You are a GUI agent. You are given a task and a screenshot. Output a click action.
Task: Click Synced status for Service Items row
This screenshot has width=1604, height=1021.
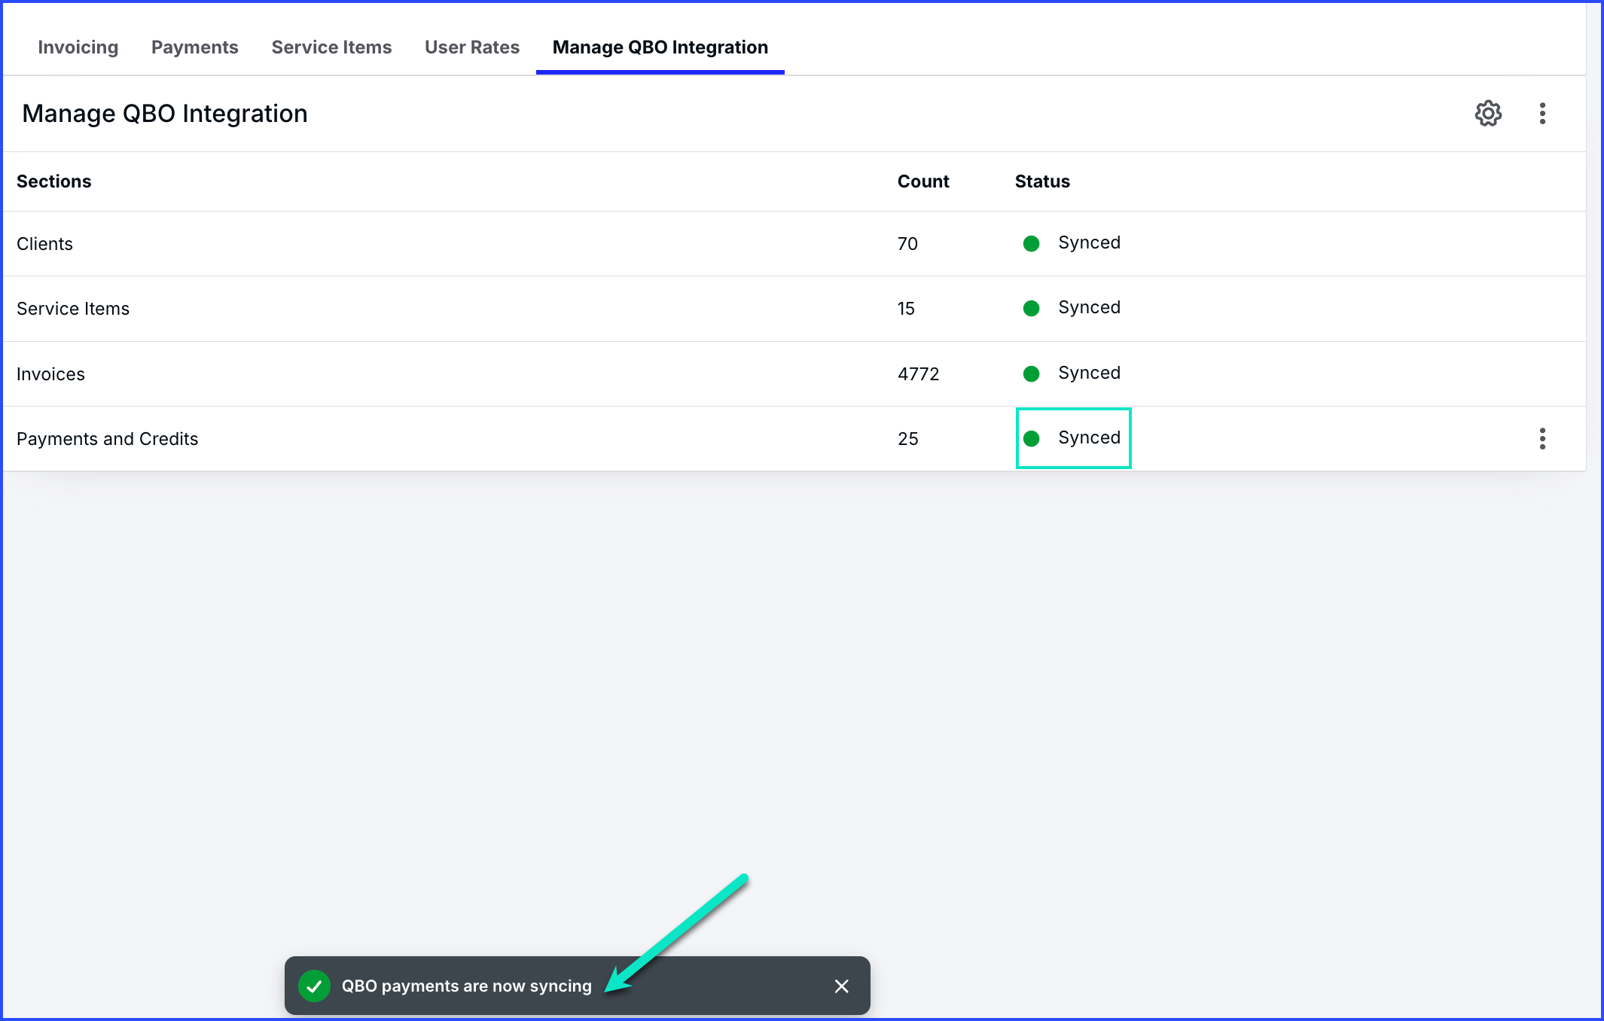pyautogui.click(x=1072, y=308)
